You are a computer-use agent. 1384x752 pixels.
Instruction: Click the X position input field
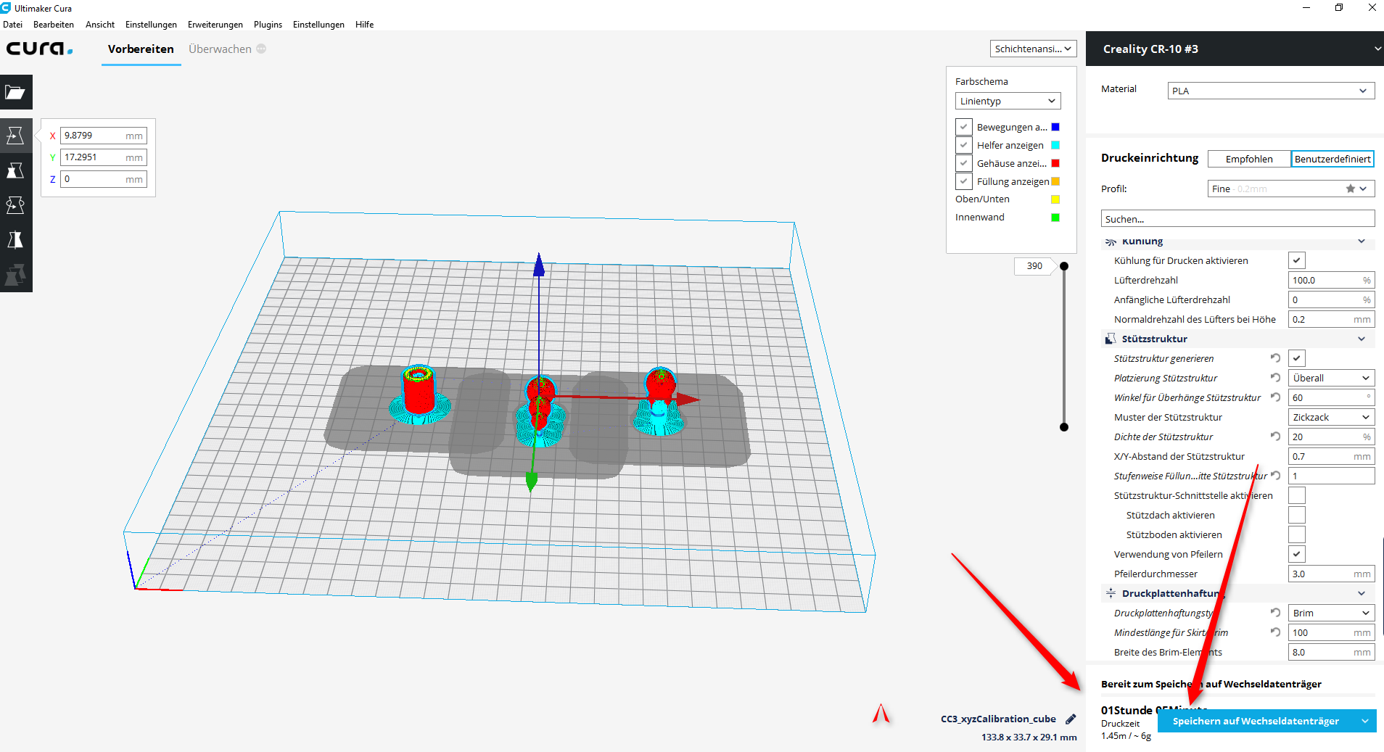(x=103, y=136)
